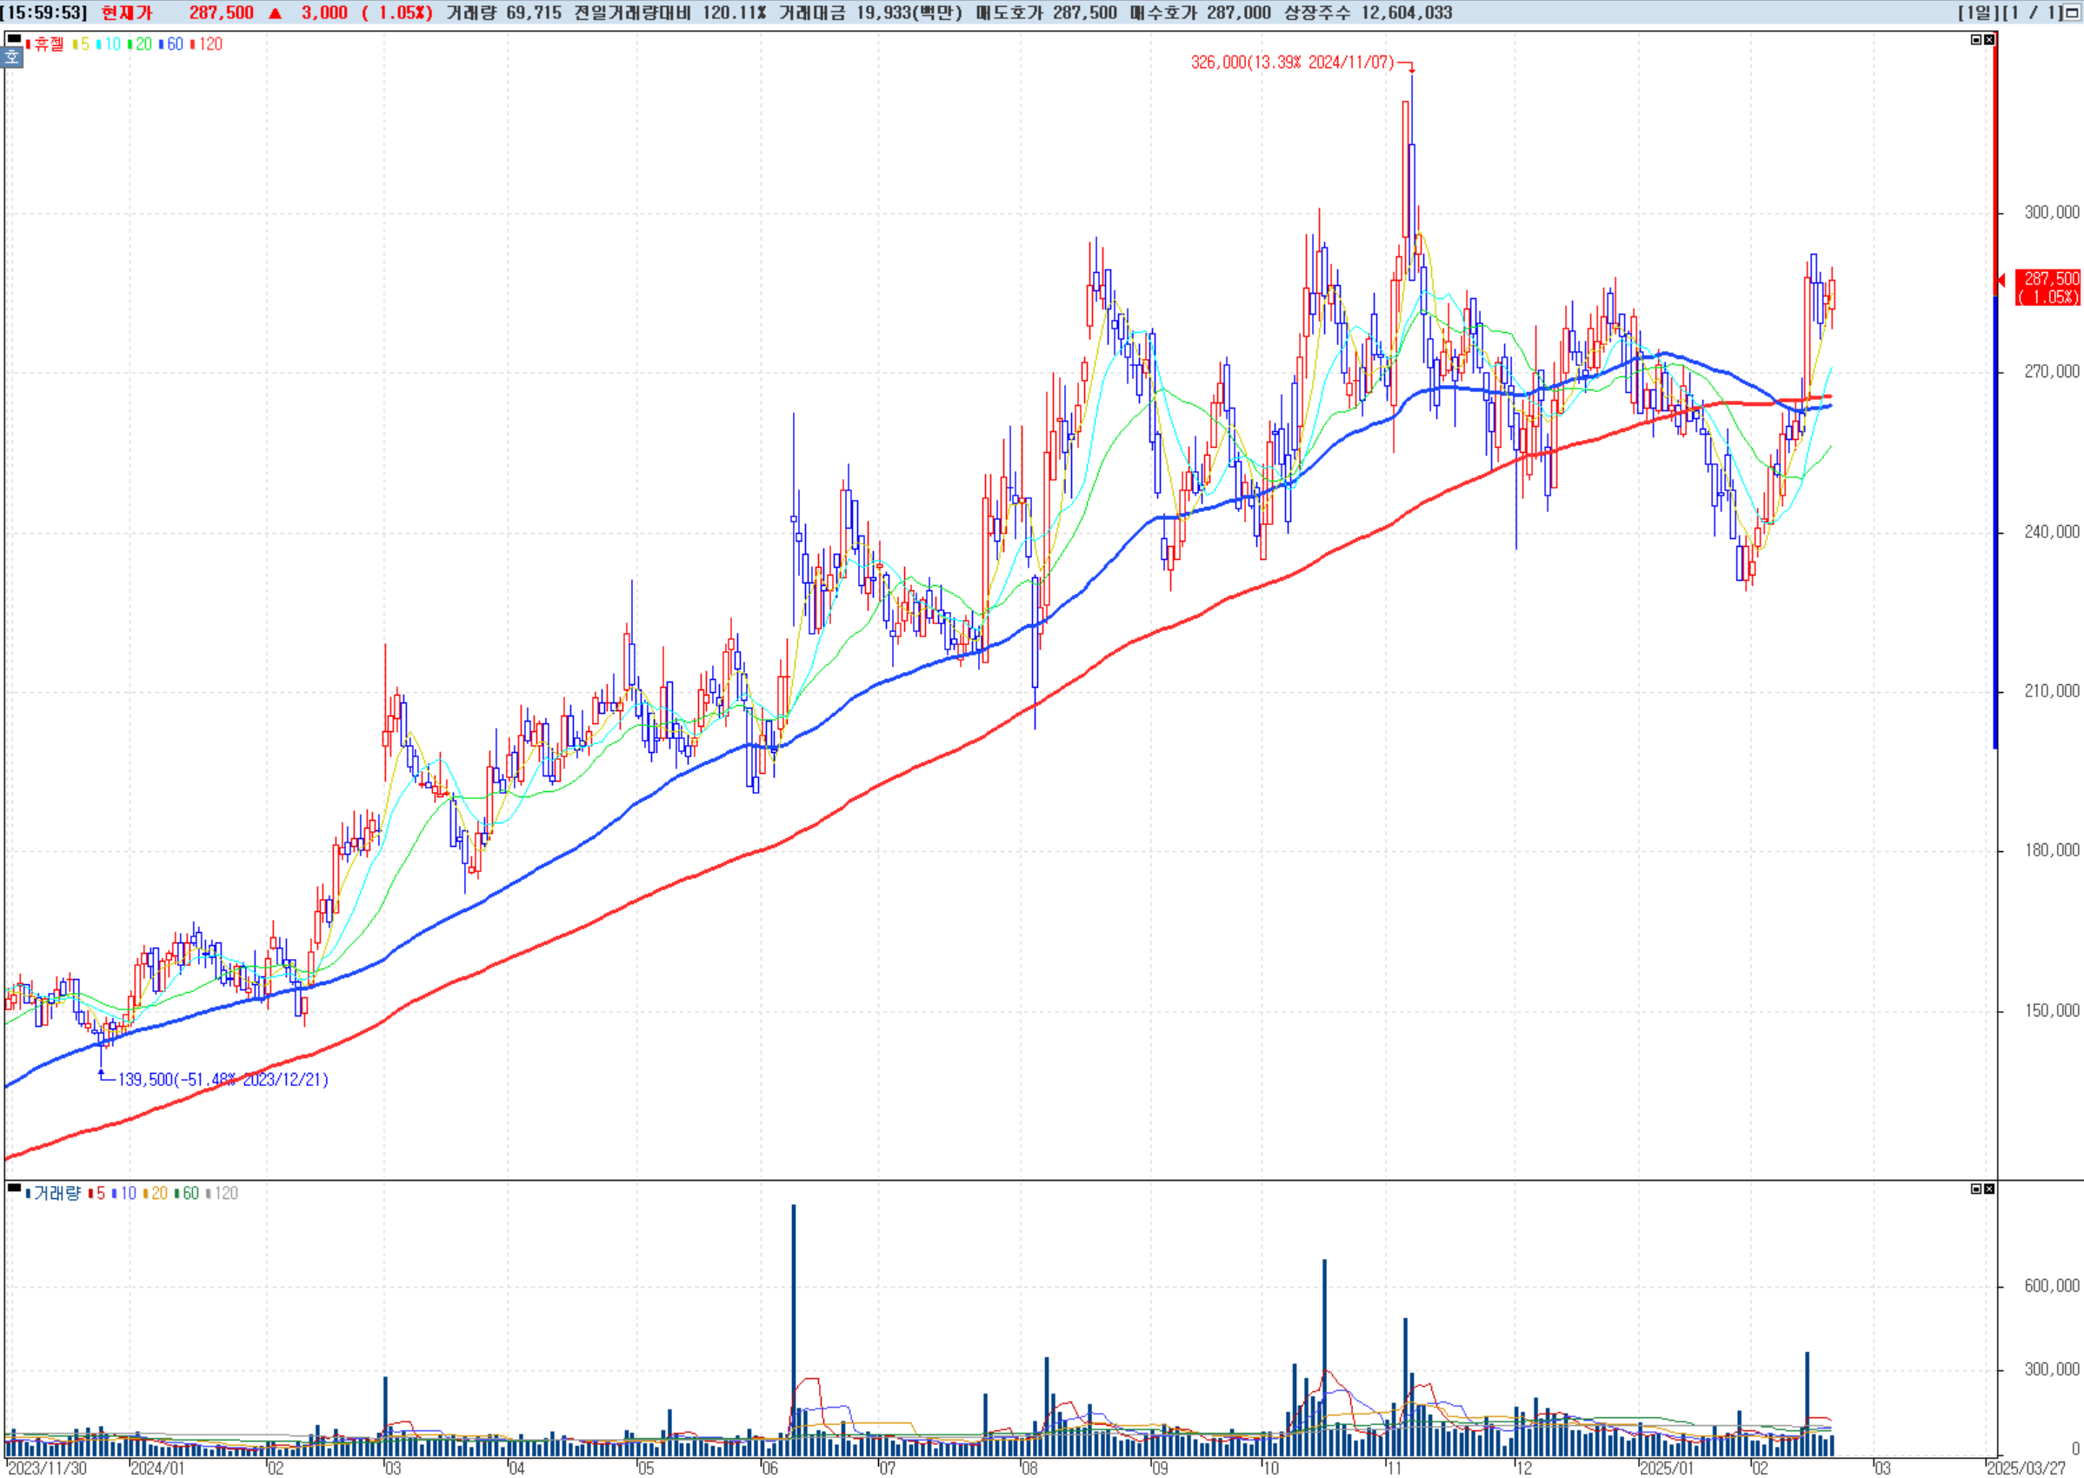The image size is (2084, 1478).
Task: Click the volume panel minimize square icon
Action: [1974, 1188]
